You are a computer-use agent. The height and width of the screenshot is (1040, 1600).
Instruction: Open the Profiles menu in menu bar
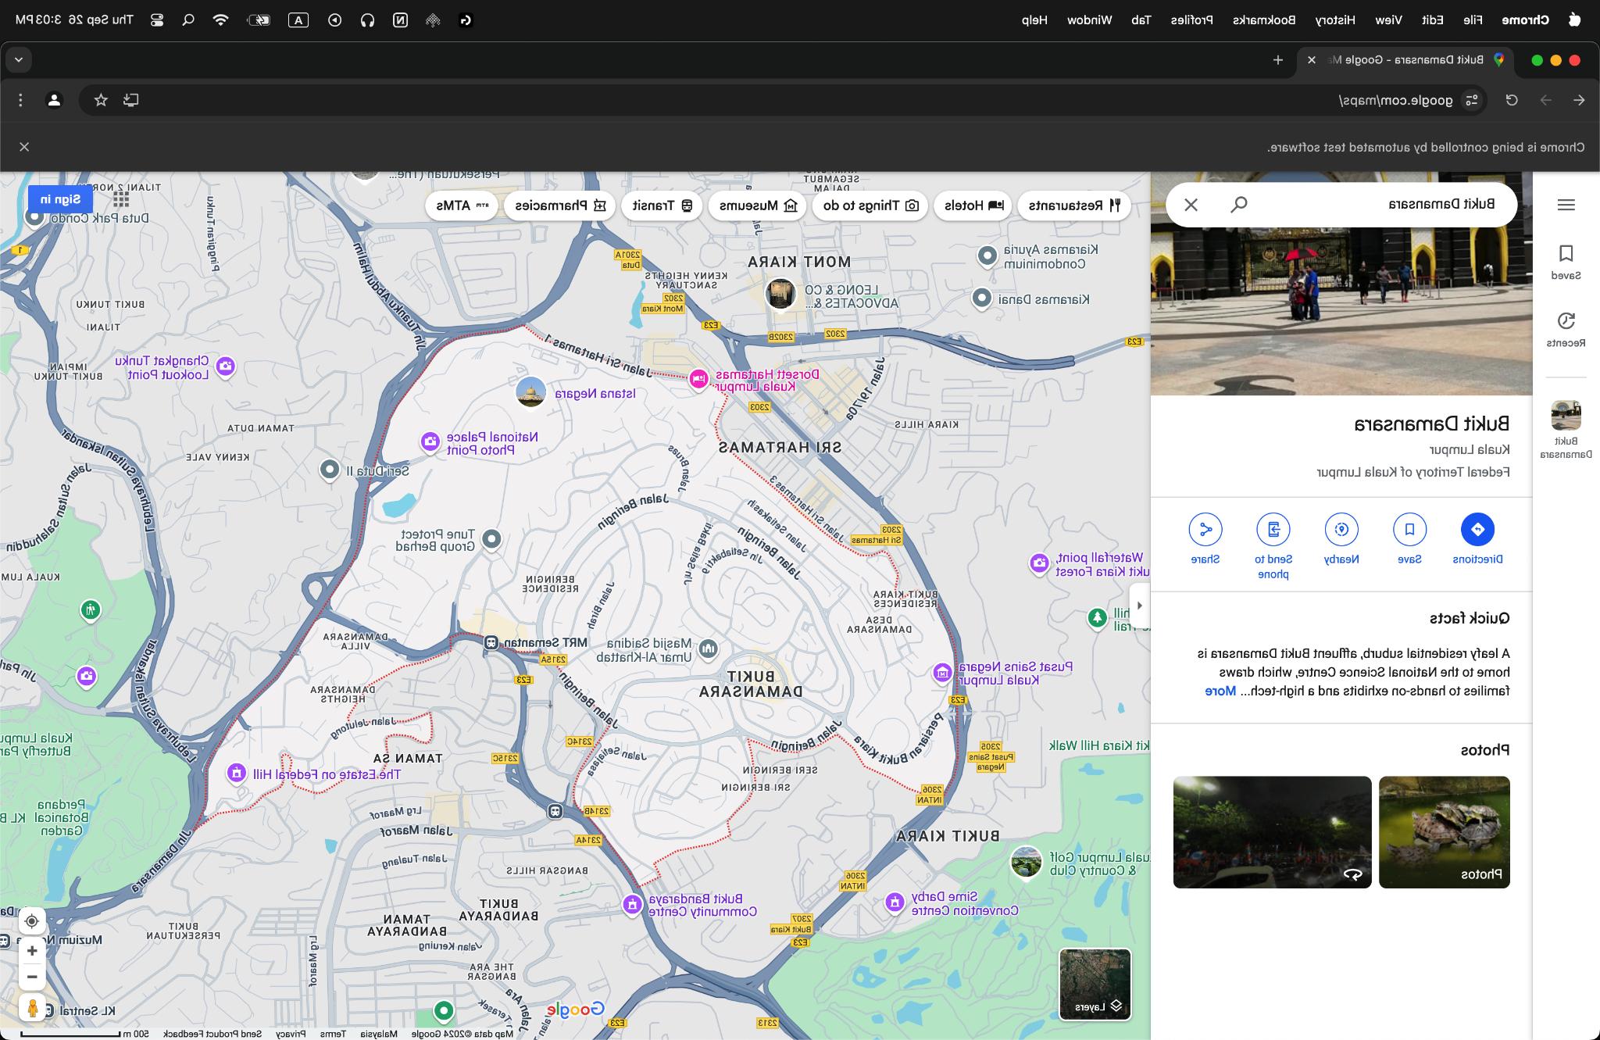1191,20
